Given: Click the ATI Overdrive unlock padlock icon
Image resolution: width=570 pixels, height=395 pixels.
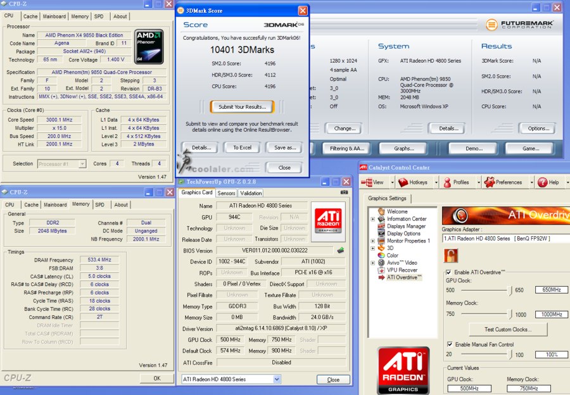Looking at the screenshot, I should pyautogui.click(x=451, y=256).
